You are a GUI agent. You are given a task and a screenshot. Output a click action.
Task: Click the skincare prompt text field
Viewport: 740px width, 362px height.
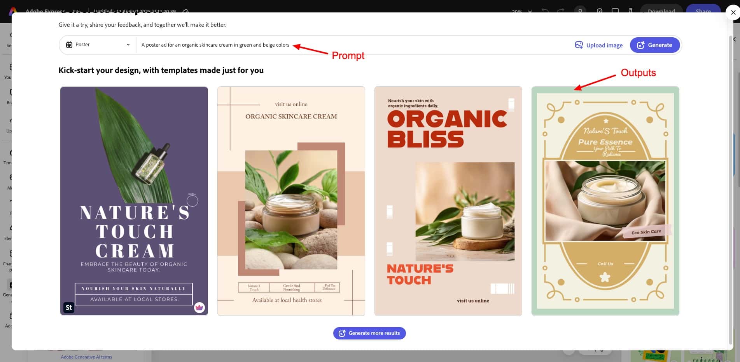tap(350, 45)
